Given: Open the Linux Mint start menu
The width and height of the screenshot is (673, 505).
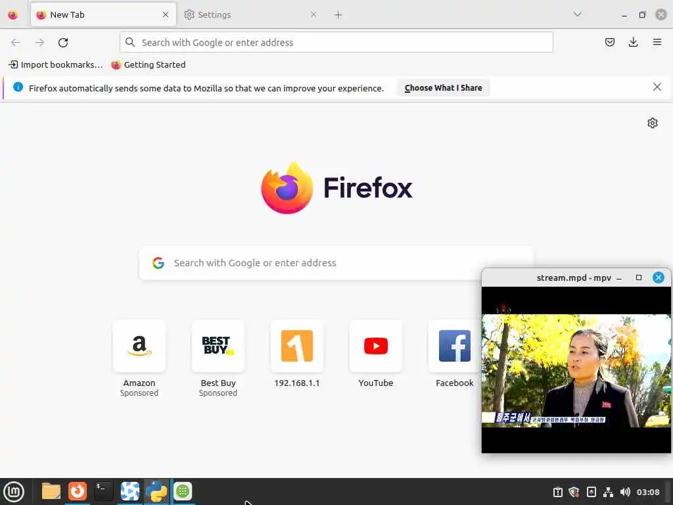Looking at the screenshot, I should [x=13, y=492].
